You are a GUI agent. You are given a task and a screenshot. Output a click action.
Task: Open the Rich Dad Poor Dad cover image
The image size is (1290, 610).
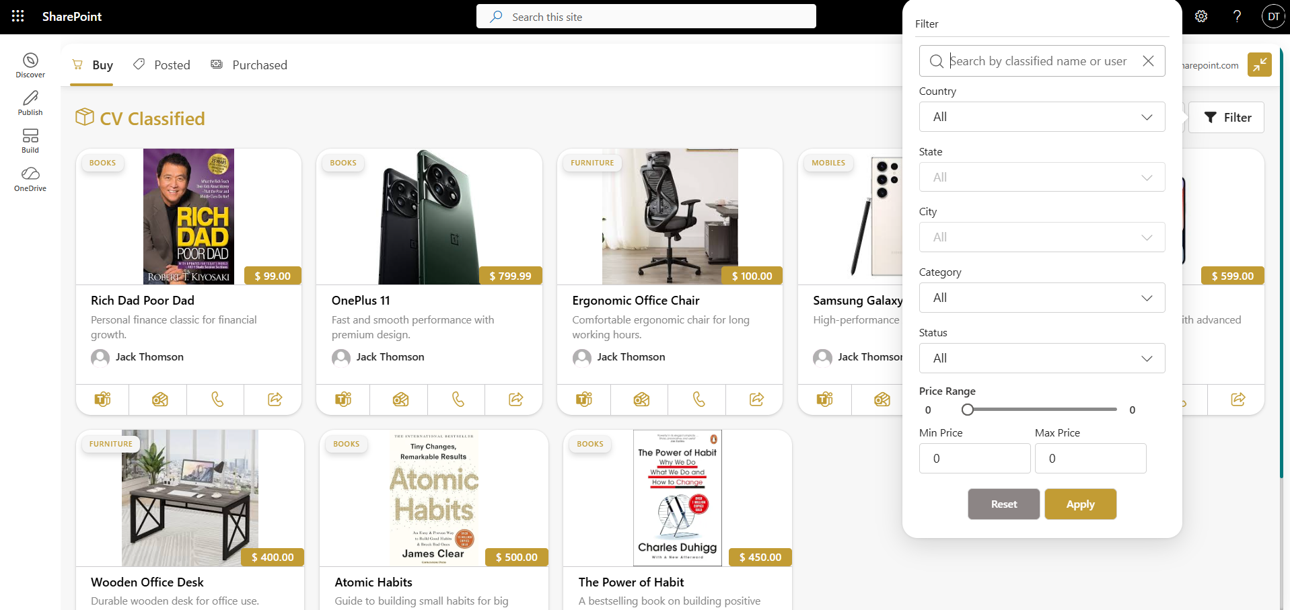pos(189,217)
